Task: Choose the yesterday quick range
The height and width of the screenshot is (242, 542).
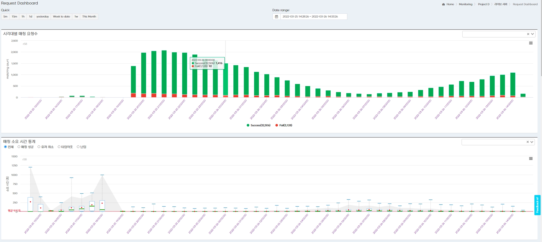Action: [43, 17]
